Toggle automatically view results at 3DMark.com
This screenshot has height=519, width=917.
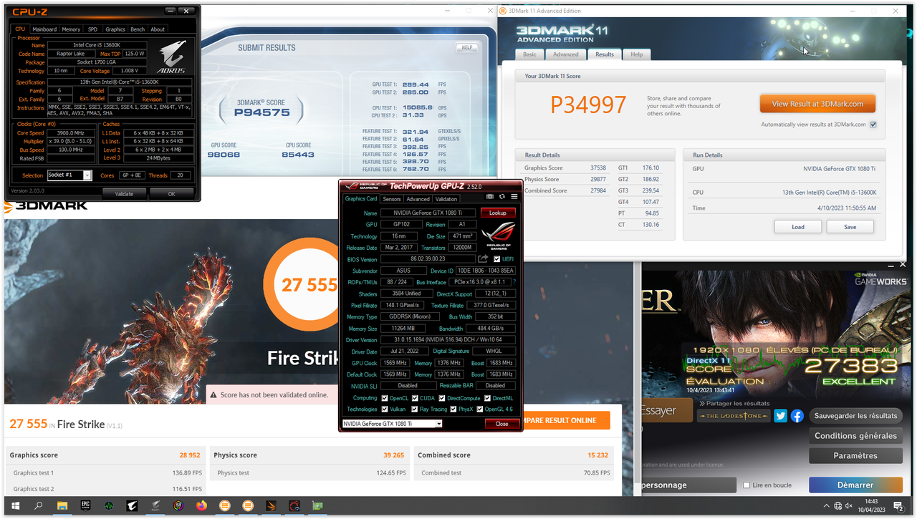pos(873,125)
